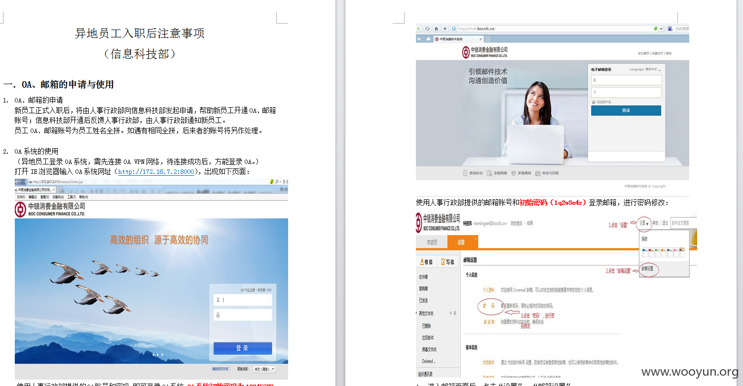This screenshot has height=386, width=743.
Task: Click the refresh icon in the mail browser toolbar
Action: [x=427, y=29]
